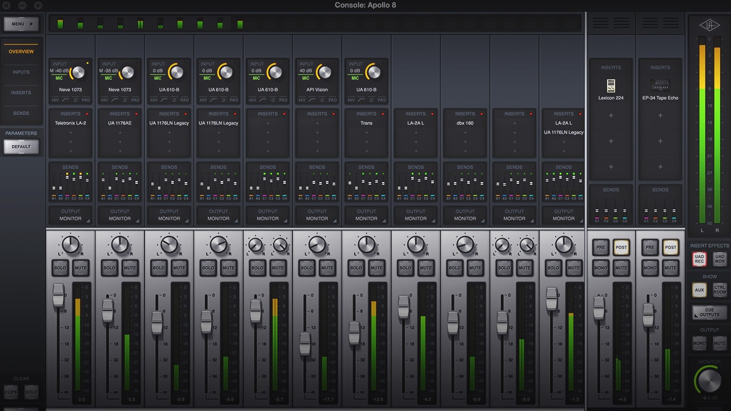
Task: Mute the channel with the -13.6 fader
Action: click(376, 267)
